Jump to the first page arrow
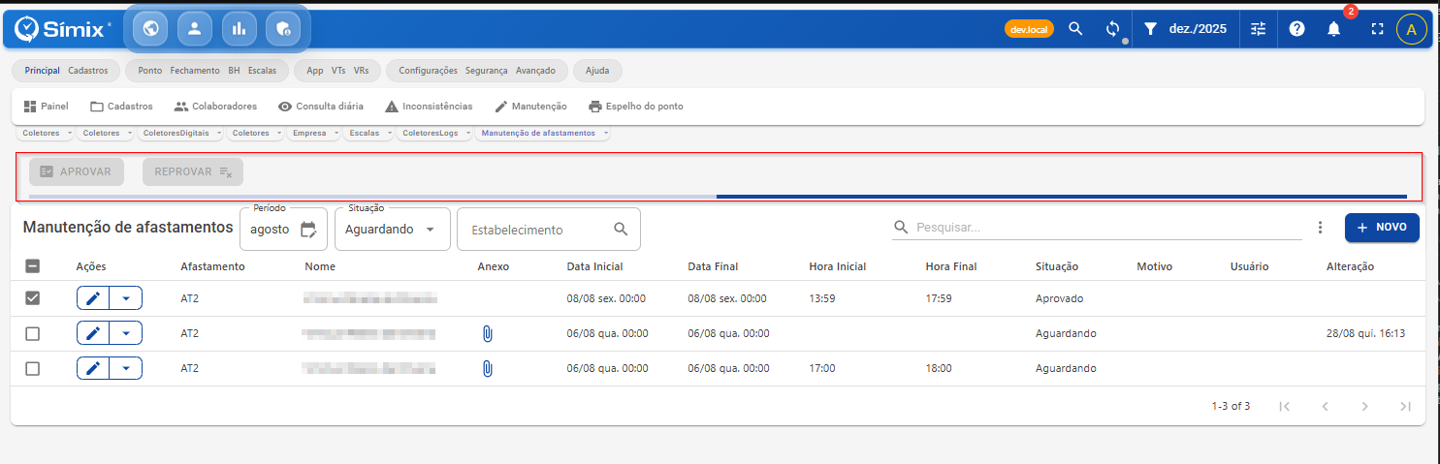The image size is (1440, 464). click(1284, 406)
